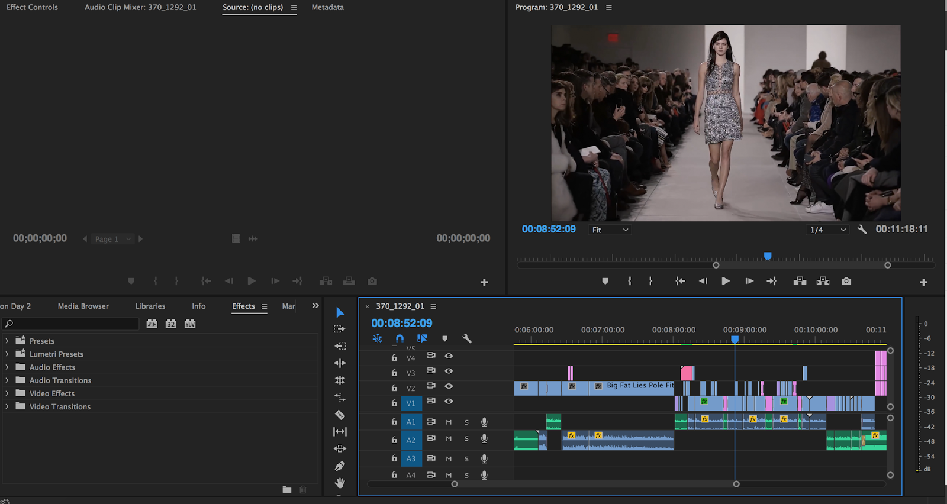
Task: Open Source monitor panel menu
Action: point(294,8)
